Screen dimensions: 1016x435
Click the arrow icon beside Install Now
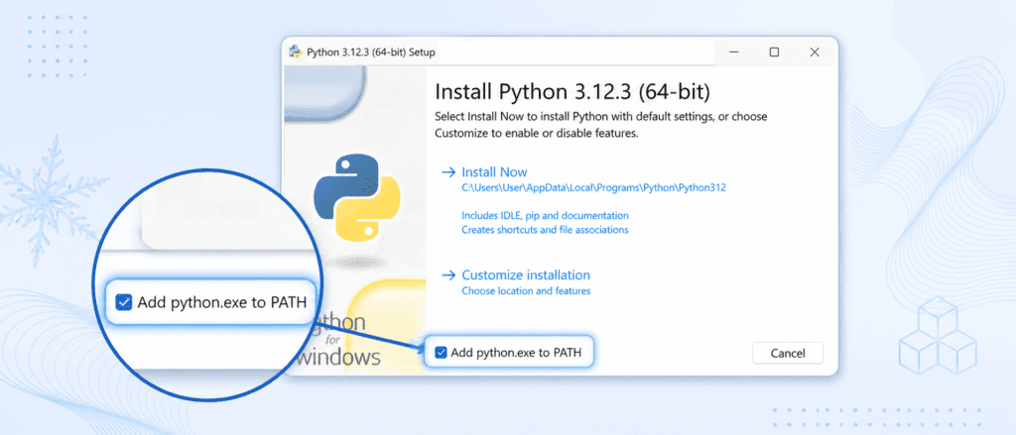[x=448, y=172]
